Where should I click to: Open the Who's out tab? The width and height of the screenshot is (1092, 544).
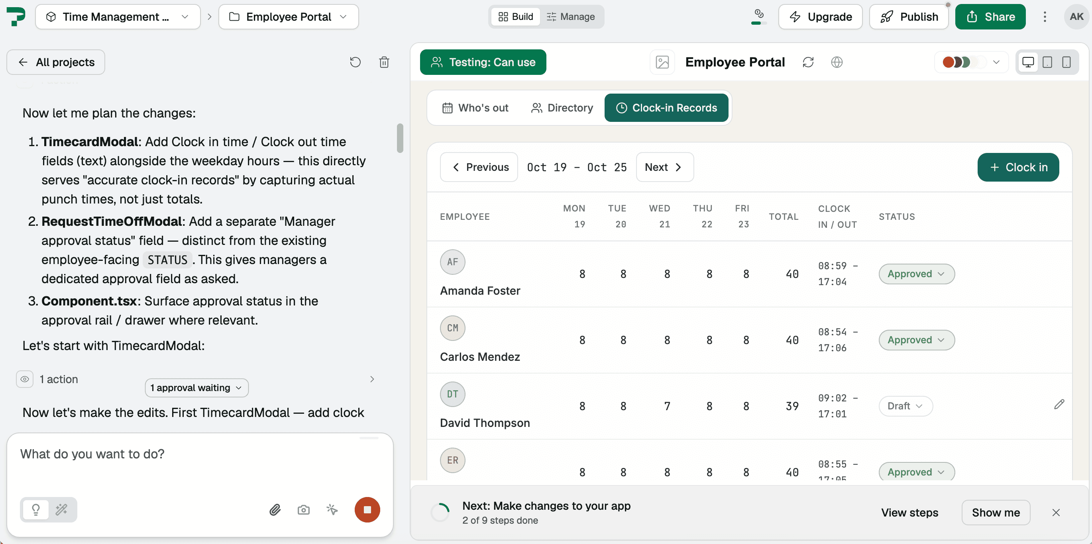pyautogui.click(x=475, y=108)
